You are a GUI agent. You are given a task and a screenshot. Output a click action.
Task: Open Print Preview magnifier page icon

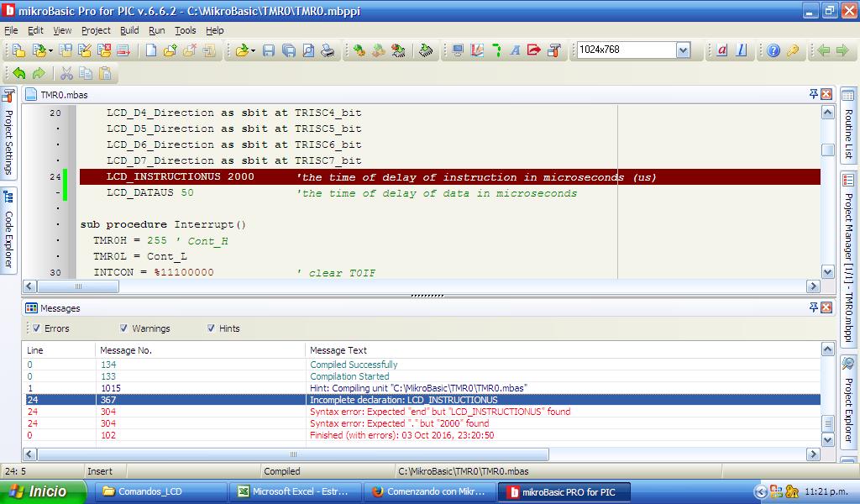pyautogui.click(x=308, y=50)
